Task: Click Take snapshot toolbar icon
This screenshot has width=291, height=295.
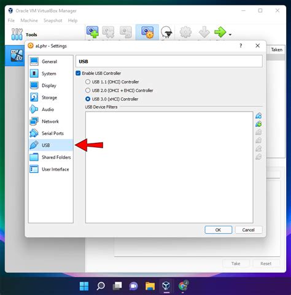Action: coord(92,32)
